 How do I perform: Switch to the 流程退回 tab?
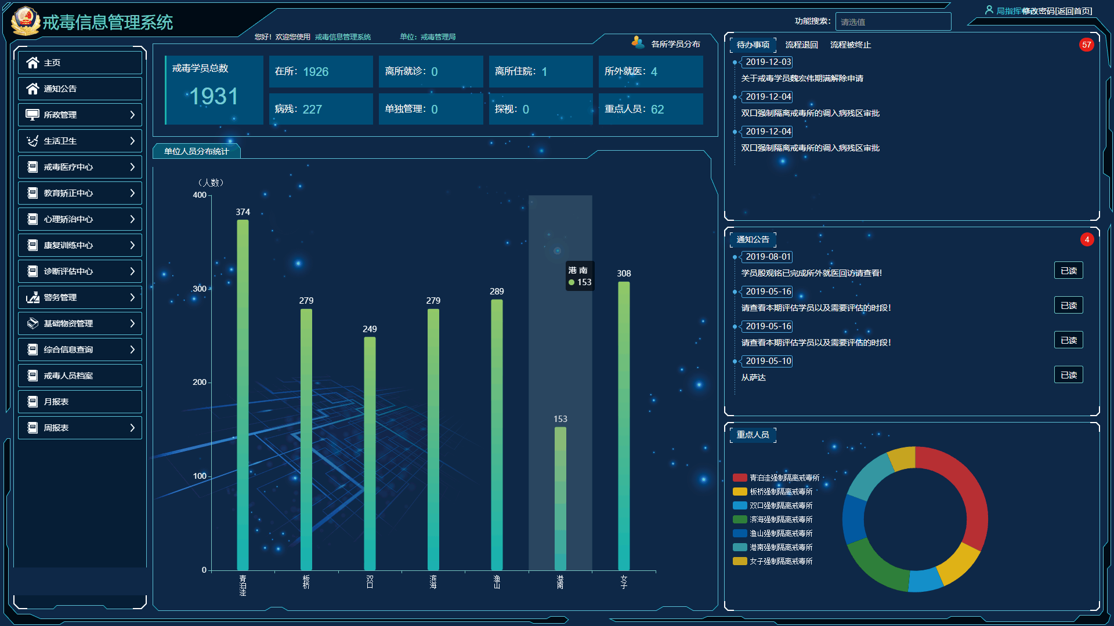pyautogui.click(x=801, y=45)
